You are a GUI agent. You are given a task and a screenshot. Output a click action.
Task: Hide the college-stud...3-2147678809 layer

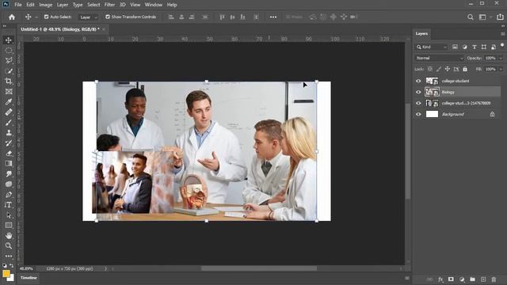point(418,103)
